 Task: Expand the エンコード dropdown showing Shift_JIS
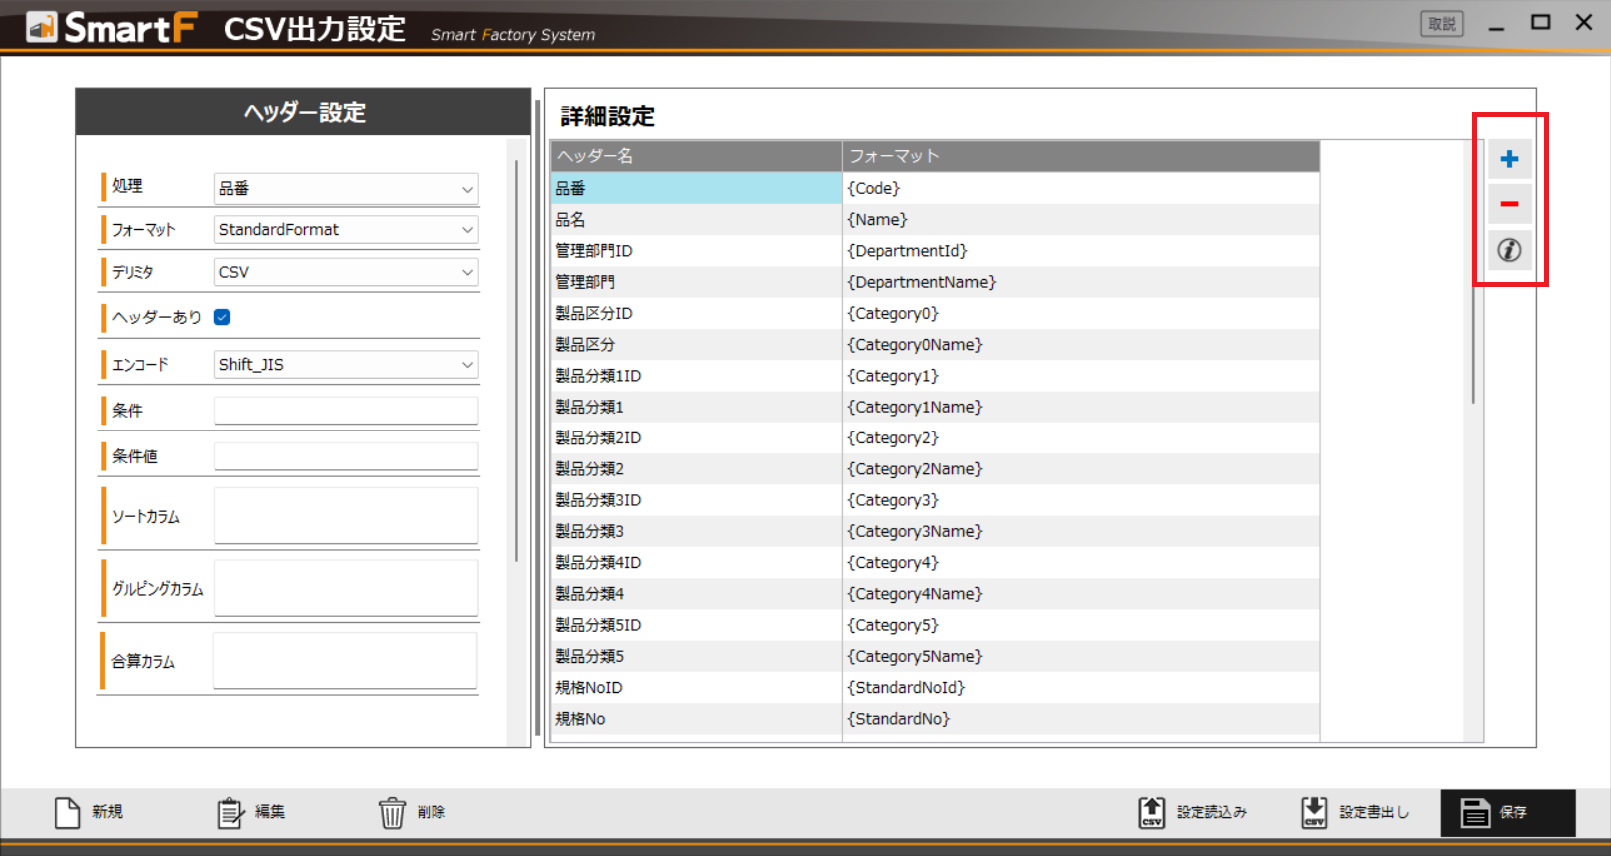tap(345, 365)
